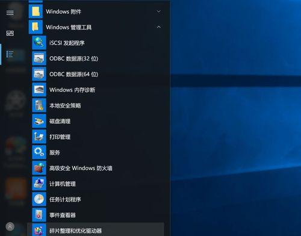
Task: Collapse the Windows 管理工具 folder chevron
Action: (159, 27)
